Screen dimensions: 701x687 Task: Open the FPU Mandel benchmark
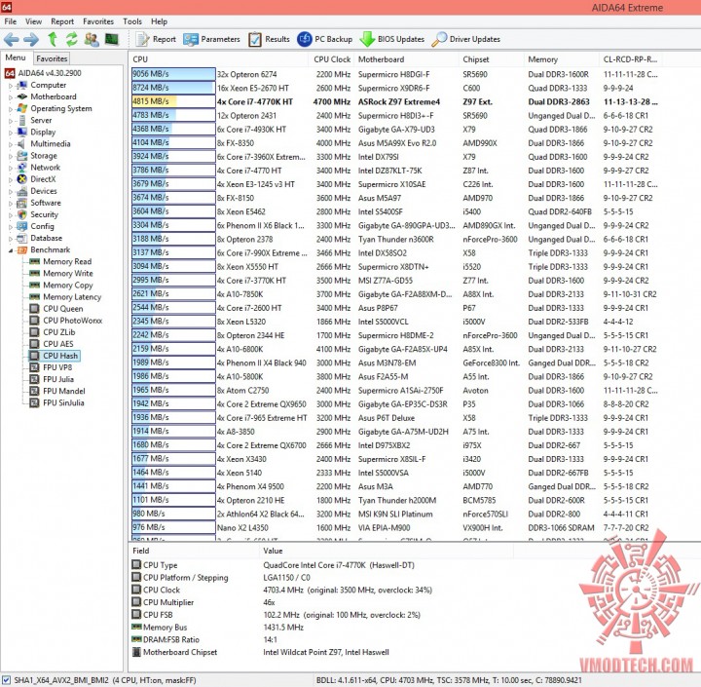click(x=64, y=391)
